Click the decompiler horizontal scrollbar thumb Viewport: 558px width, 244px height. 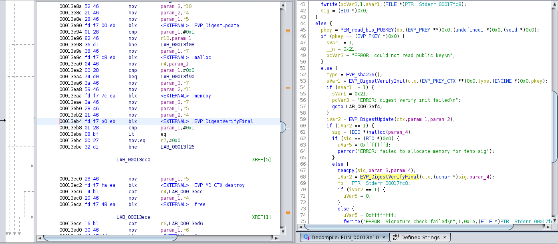(408, 227)
